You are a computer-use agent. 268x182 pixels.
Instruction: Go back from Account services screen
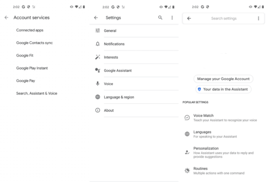[7, 18]
